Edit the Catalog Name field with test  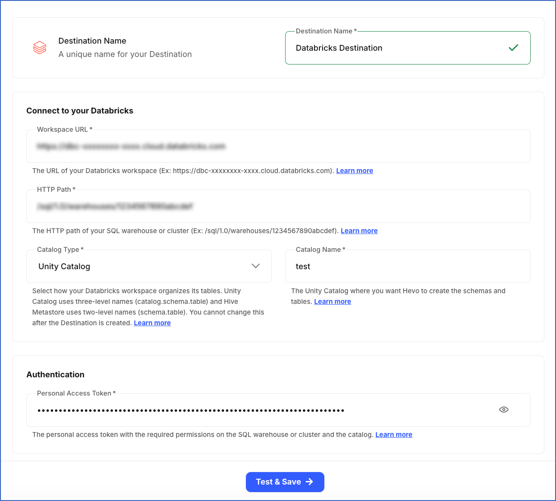[x=408, y=266]
